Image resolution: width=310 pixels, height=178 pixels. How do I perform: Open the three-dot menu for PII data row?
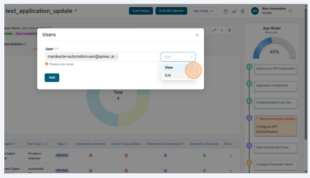click(230, 156)
